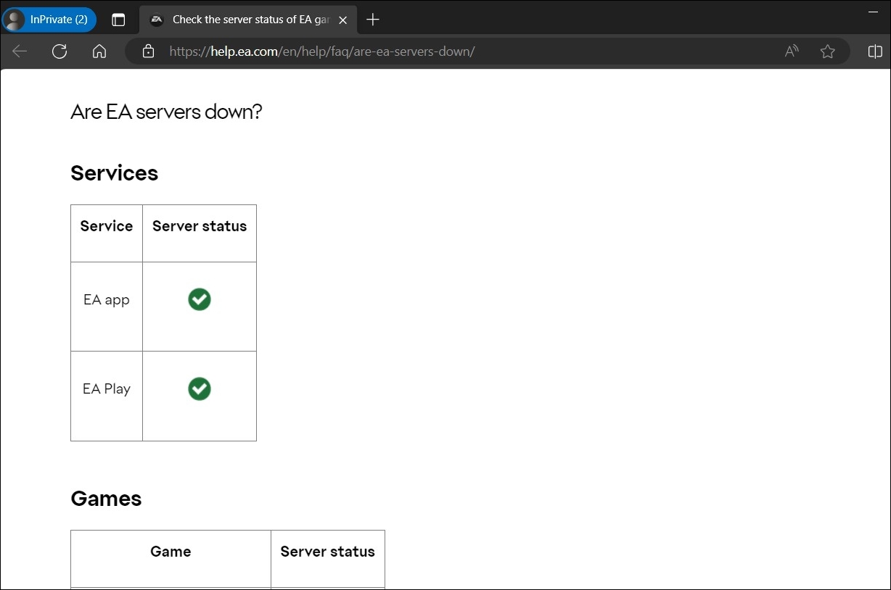891x590 pixels.
Task: Open the tab actions menu
Action: [118, 20]
